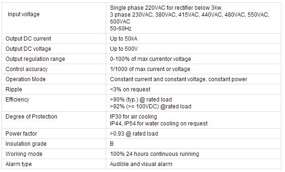Click 1/1000 of max current value

[x=150, y=69]
